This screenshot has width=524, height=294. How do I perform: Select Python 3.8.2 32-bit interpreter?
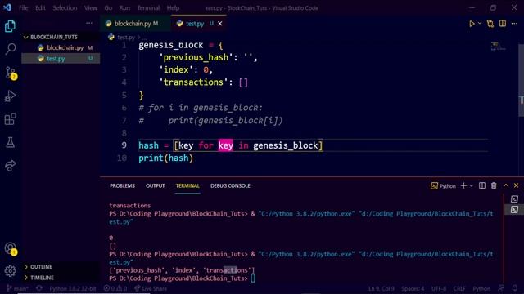pos(73,288)
